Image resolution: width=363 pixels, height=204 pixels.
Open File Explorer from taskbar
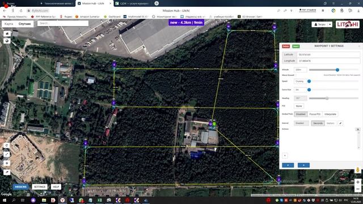tap(44, 200)
